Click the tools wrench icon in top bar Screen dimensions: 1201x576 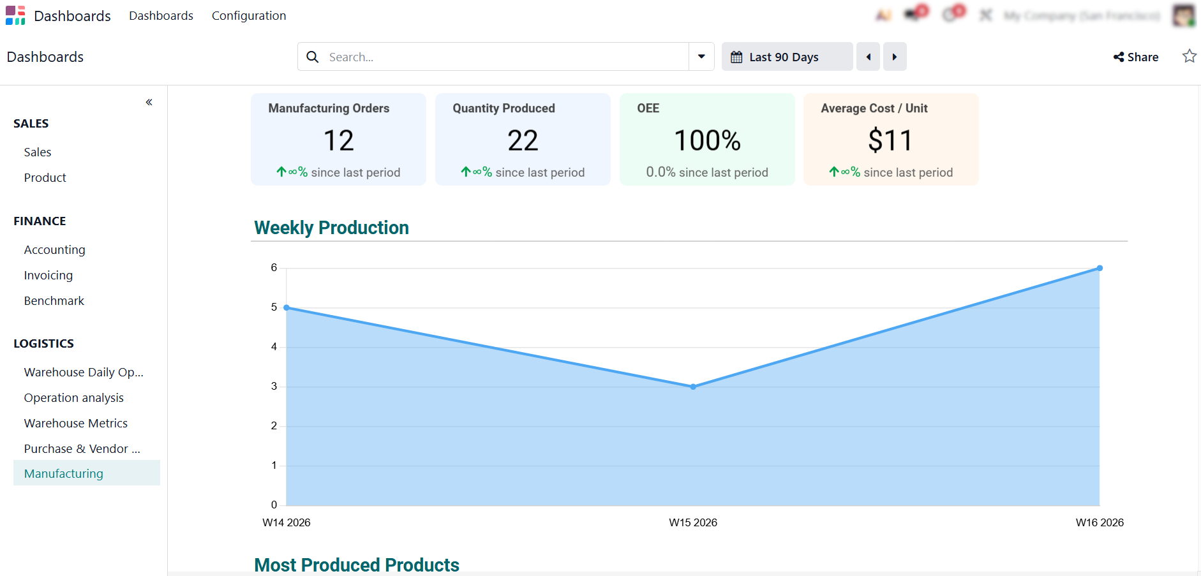(986, 15)
